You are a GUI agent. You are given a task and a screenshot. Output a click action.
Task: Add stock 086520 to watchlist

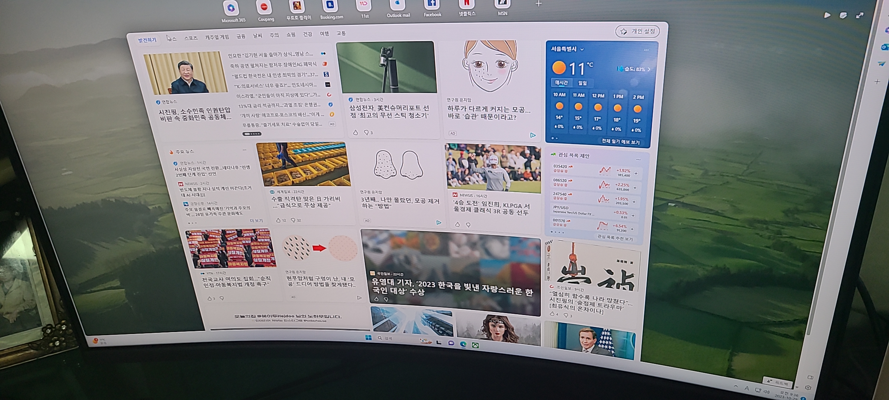click(635, 188)
